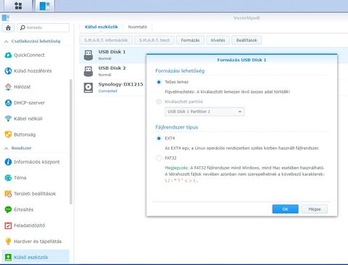Select Synology-DX1215 expansion unit icon
This screenshot has width=348, height=265.
point(88,88)
